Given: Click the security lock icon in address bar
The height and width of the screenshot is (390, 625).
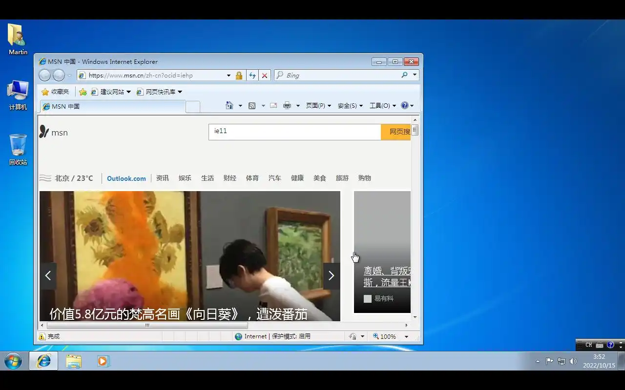Looking at the screenshot, I should pos(239,76).
